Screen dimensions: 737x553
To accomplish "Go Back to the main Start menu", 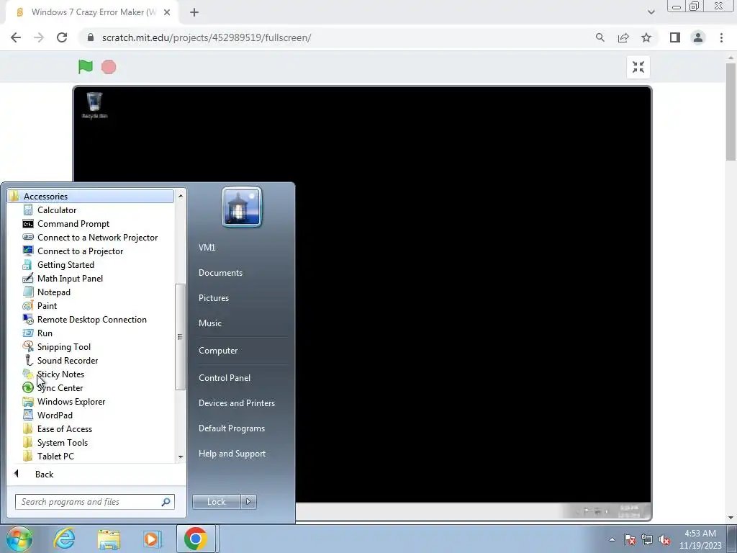I will (44, 474).
